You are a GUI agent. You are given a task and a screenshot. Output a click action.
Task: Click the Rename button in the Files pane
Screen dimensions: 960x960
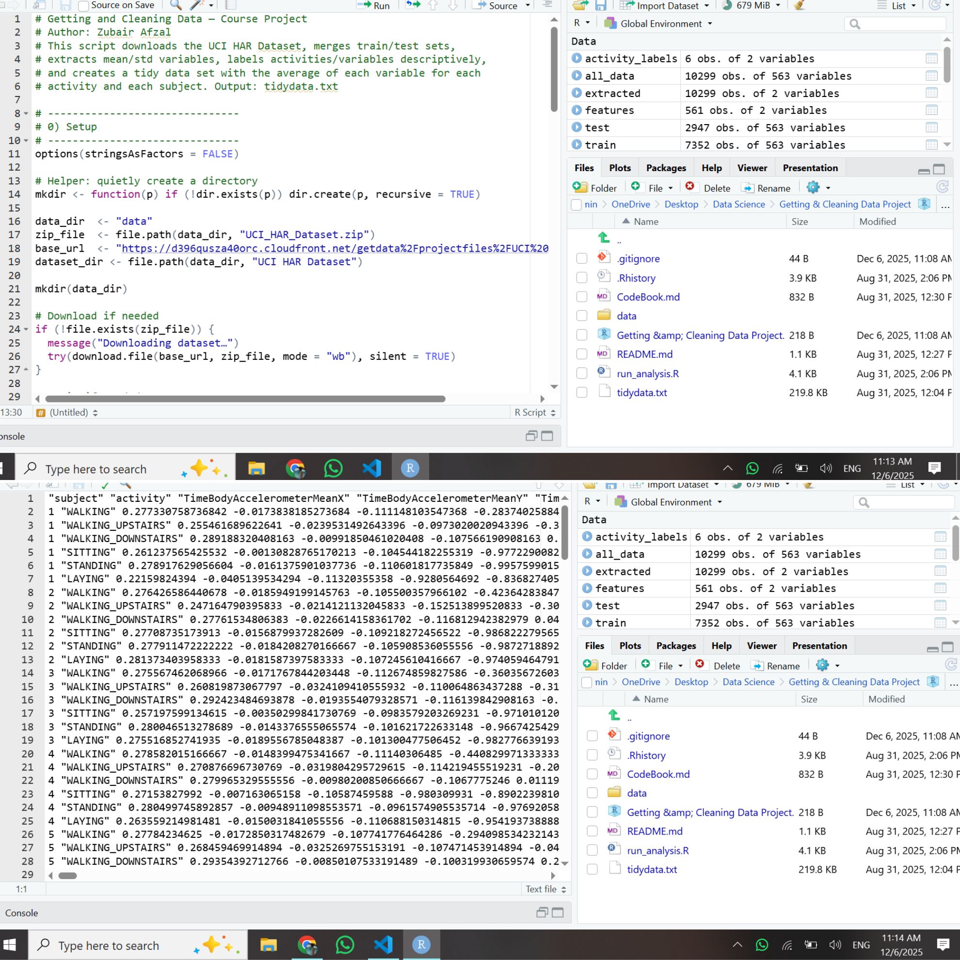pyautogui.click(x=772, y=188)
